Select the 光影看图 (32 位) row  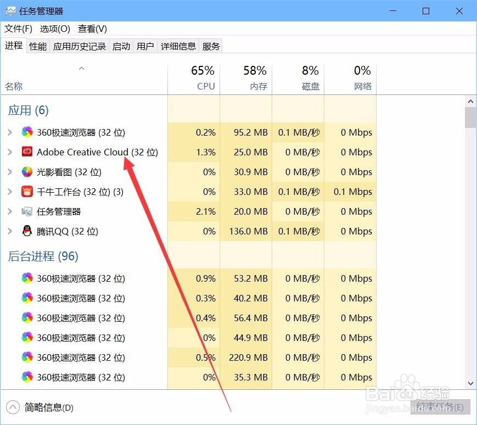[x=189, y=172]
